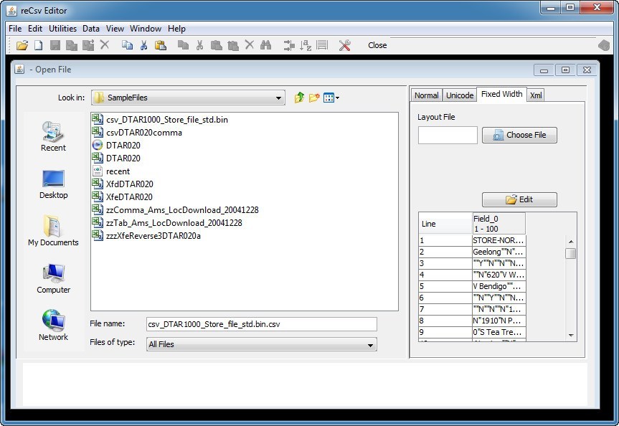Click the File name input field

261,324
